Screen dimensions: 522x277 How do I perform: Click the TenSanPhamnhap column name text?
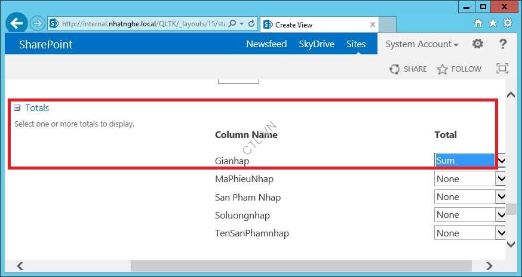coord(252,233)
